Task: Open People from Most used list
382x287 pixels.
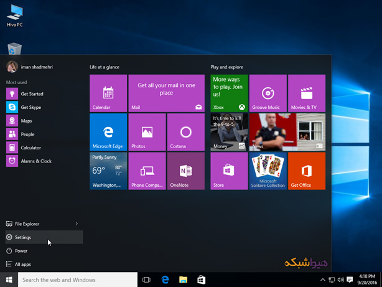Action: (x=44, y=134)
